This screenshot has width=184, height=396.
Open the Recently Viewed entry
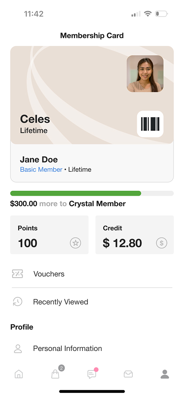tap(92, 302)
